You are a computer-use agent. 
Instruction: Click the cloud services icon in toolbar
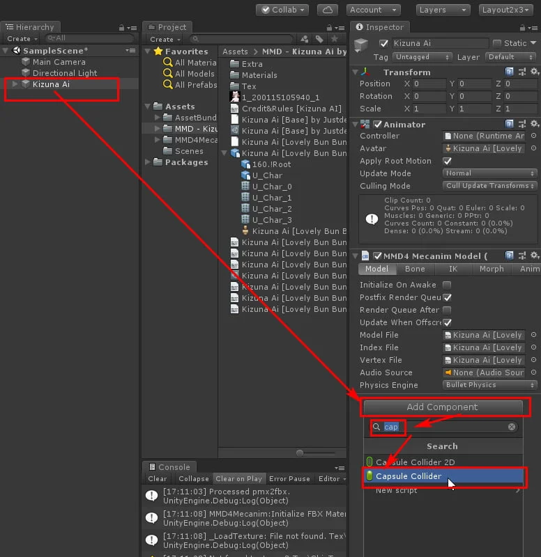pos(327,10)
